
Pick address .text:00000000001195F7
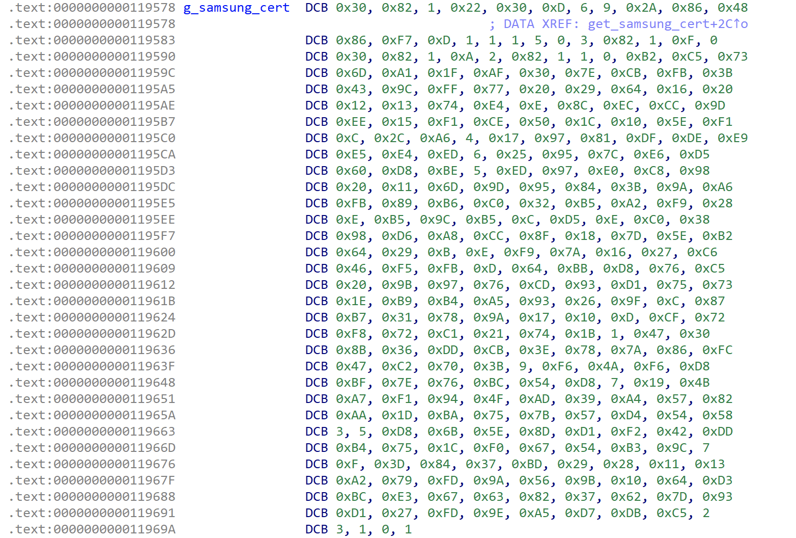coord(92,236)
